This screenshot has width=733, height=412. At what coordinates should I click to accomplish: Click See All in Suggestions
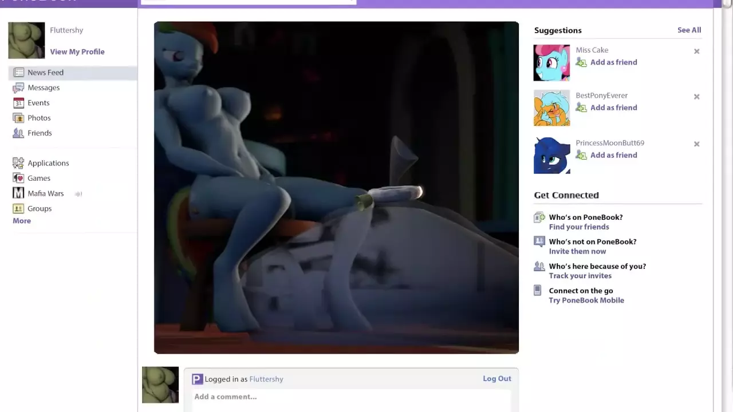click(x=689, y=30)
